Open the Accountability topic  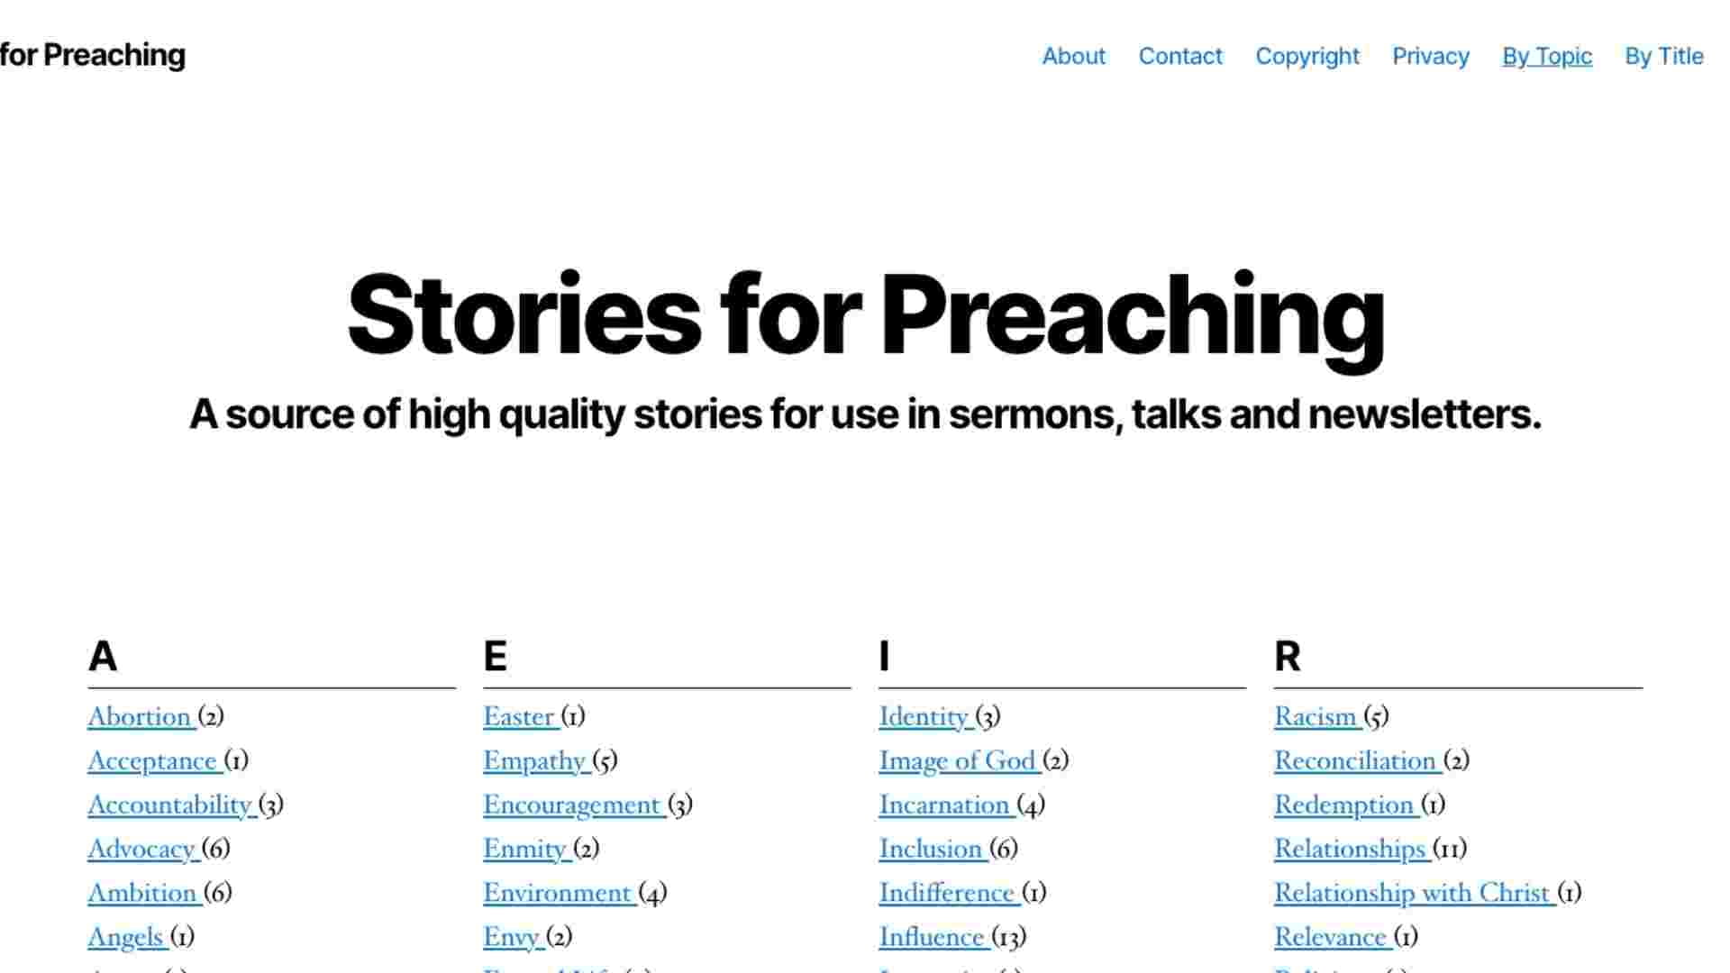tap(170, 805)
